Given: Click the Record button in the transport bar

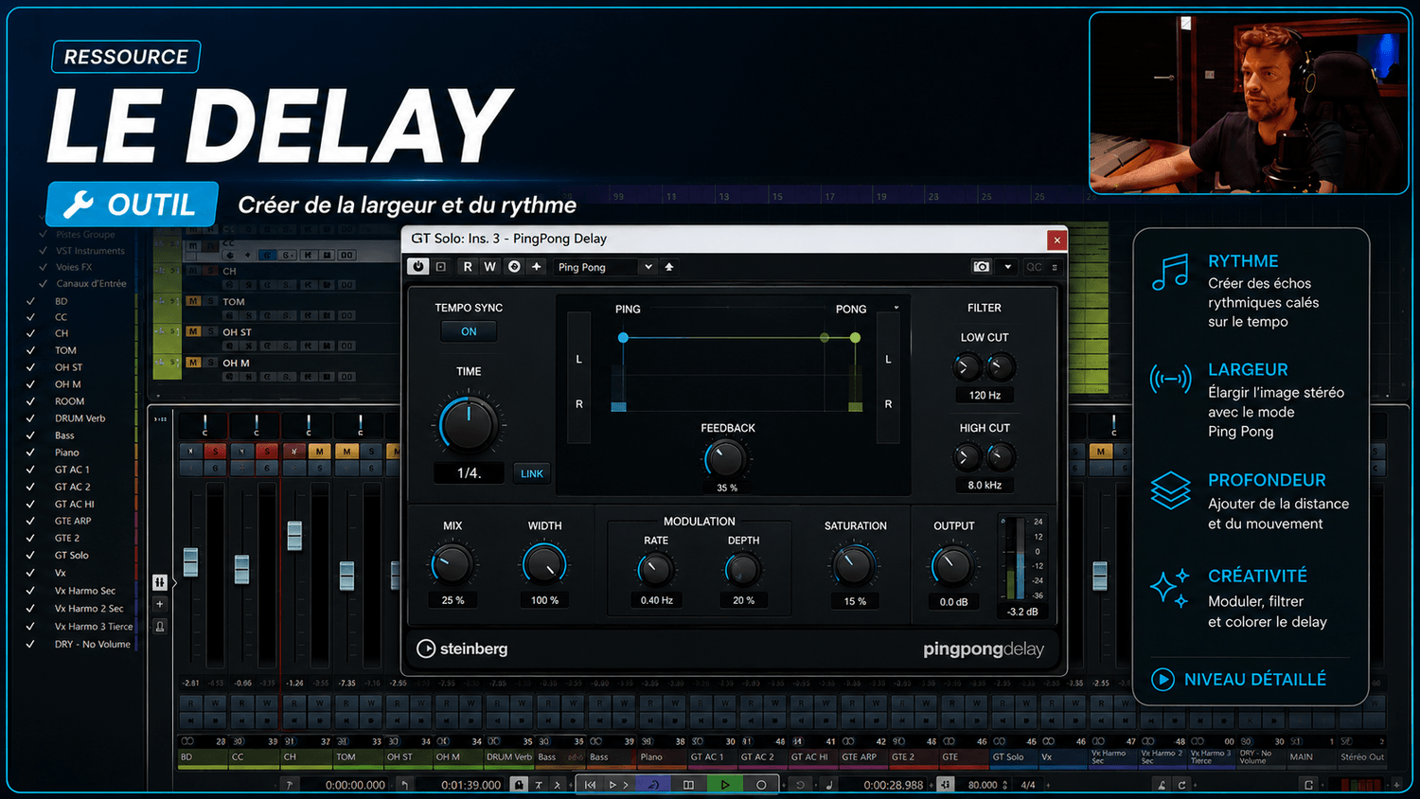Looking at the screenshot, I should [761, 785].
